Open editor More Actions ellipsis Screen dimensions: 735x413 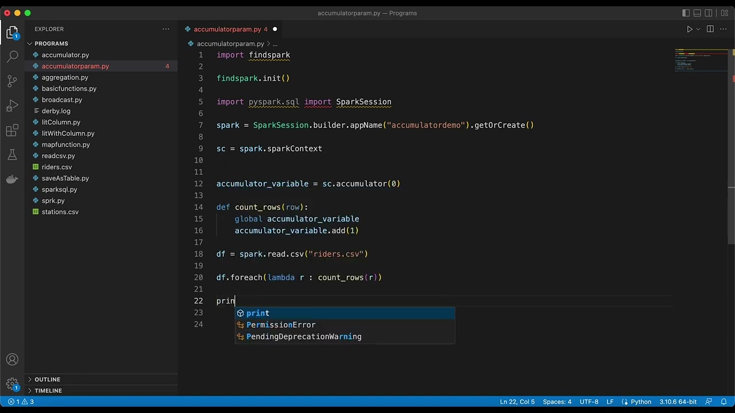(724, 29)
